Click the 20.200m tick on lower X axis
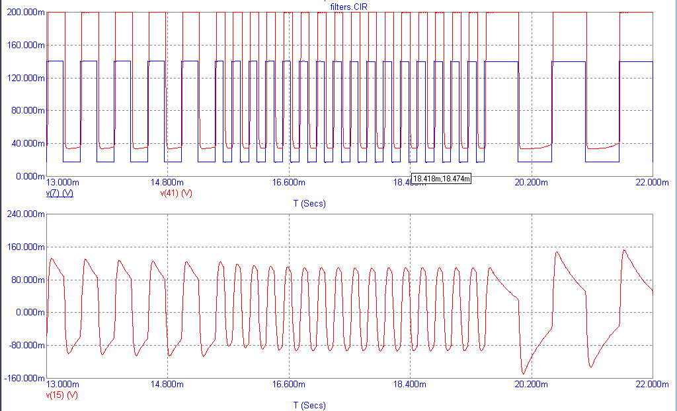 (x=531, y=384)
